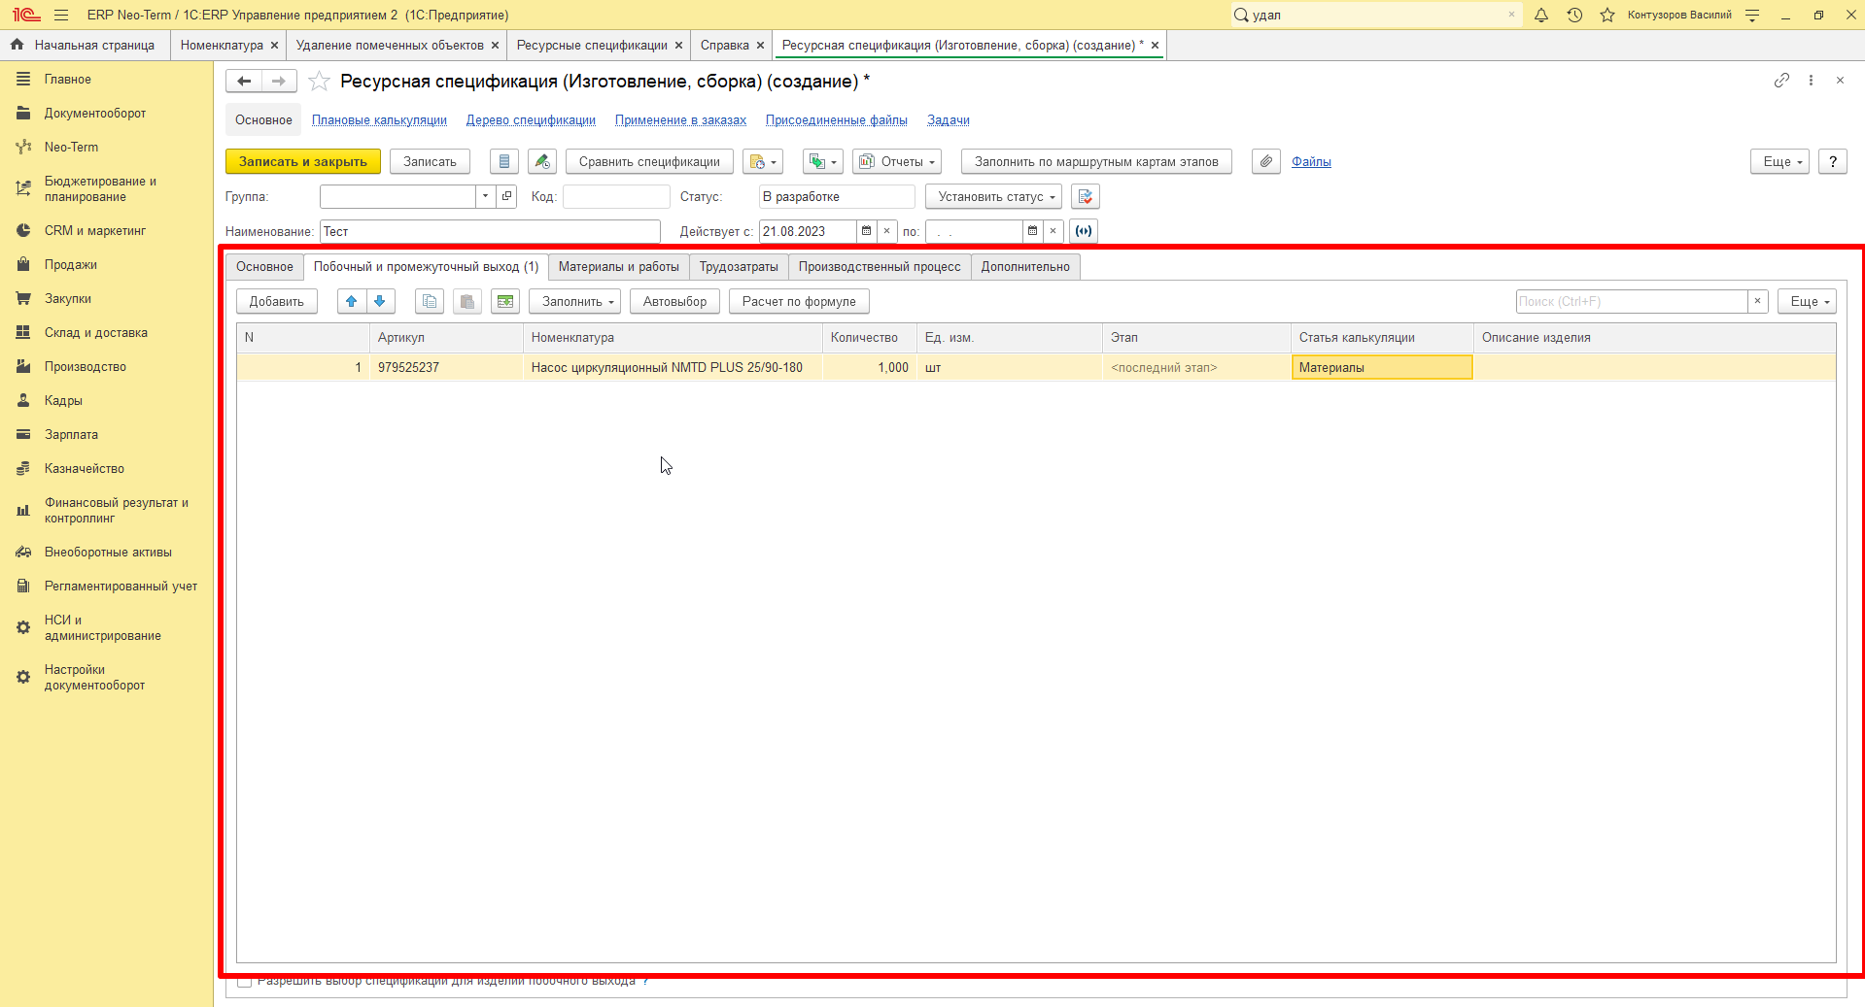The image size is (1865, 1007).
Task: Open the notifications bell
Action: 1541,15
